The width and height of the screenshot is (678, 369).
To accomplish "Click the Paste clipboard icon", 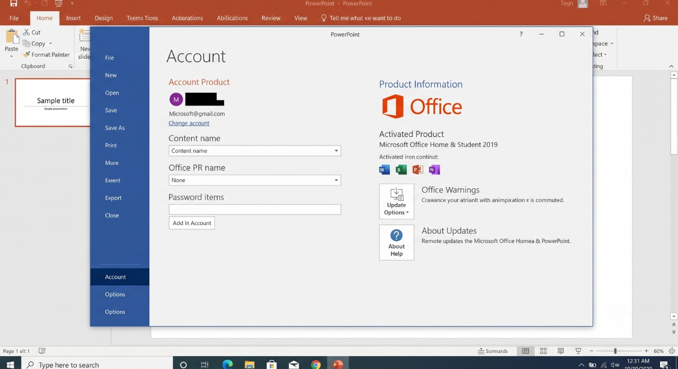I will tap(12, 37).
